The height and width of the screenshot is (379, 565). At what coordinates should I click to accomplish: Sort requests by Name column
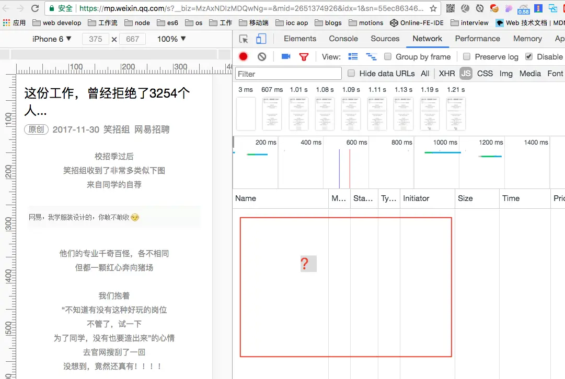[x=281, y=198]
